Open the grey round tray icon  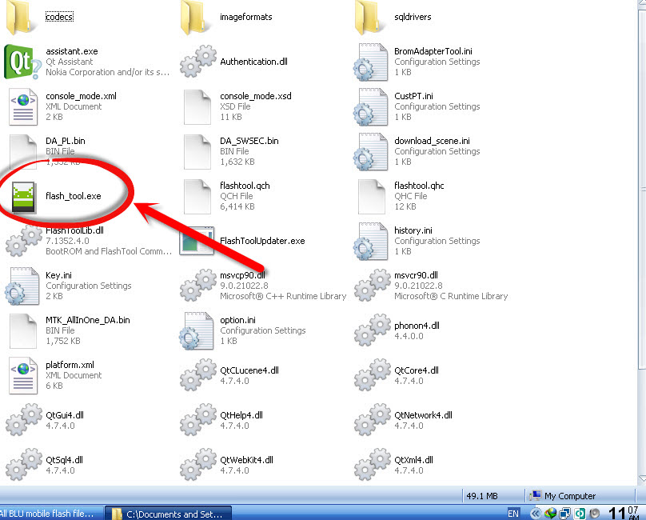595,514
